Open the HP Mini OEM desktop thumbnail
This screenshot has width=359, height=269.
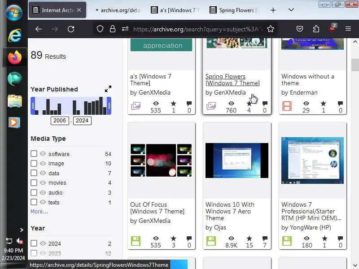click(312, 161)
